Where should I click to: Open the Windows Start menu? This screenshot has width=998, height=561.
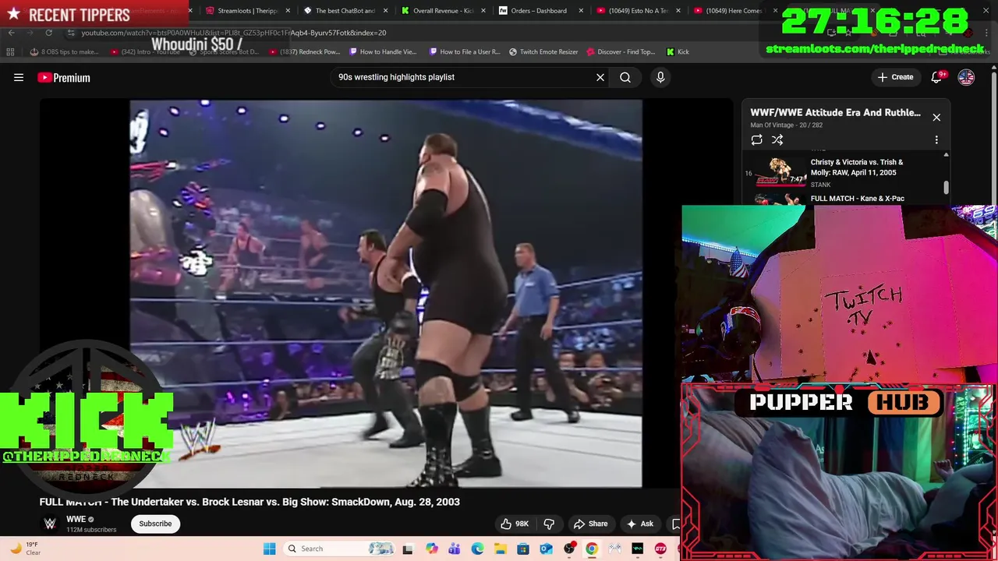[x=269, y=549]
